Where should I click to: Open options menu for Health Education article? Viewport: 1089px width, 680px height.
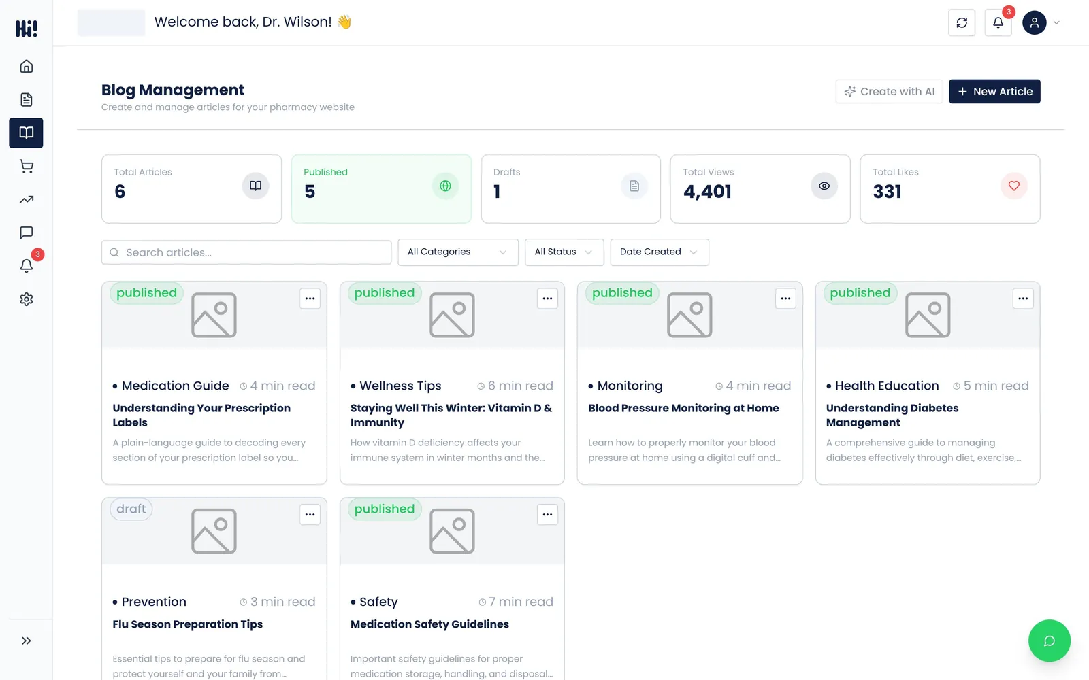1023,299
